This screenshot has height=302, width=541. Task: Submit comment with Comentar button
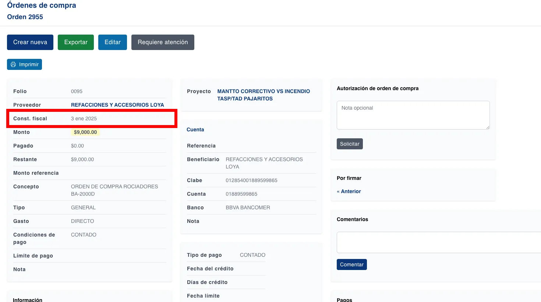click(351, 264)
